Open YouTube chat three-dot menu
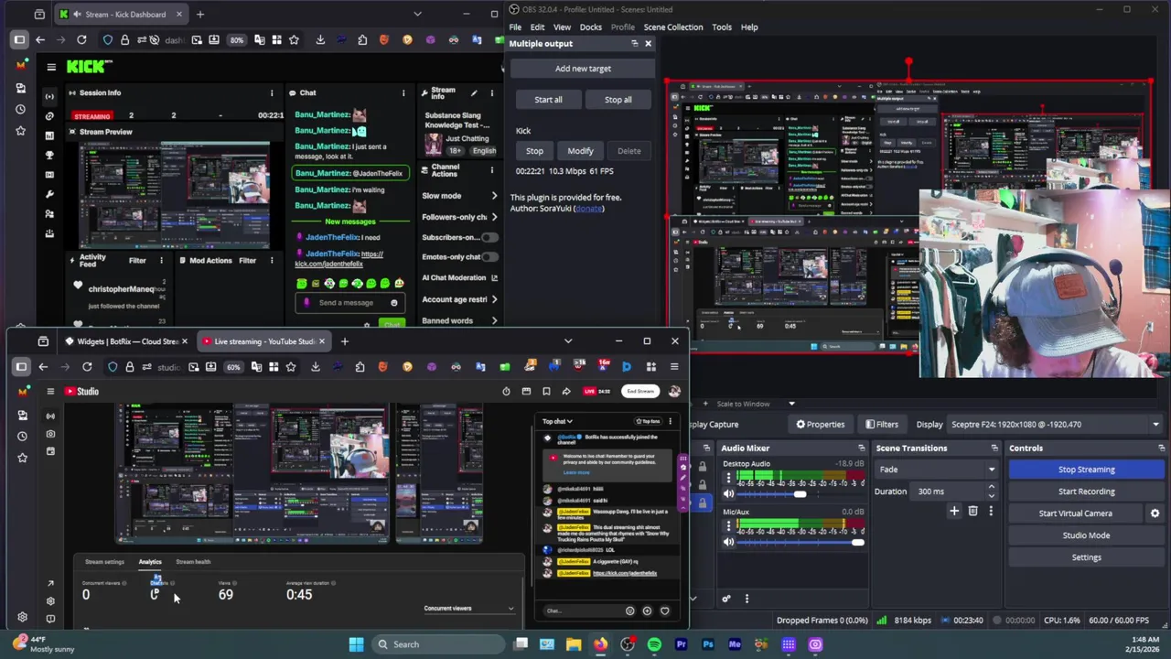 (670, 421)
